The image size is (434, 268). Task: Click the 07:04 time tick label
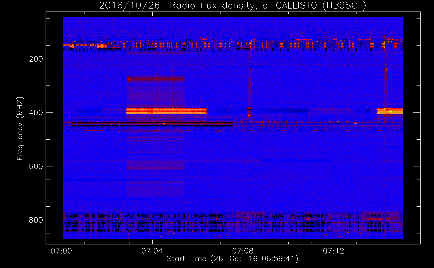pos(152,251)
